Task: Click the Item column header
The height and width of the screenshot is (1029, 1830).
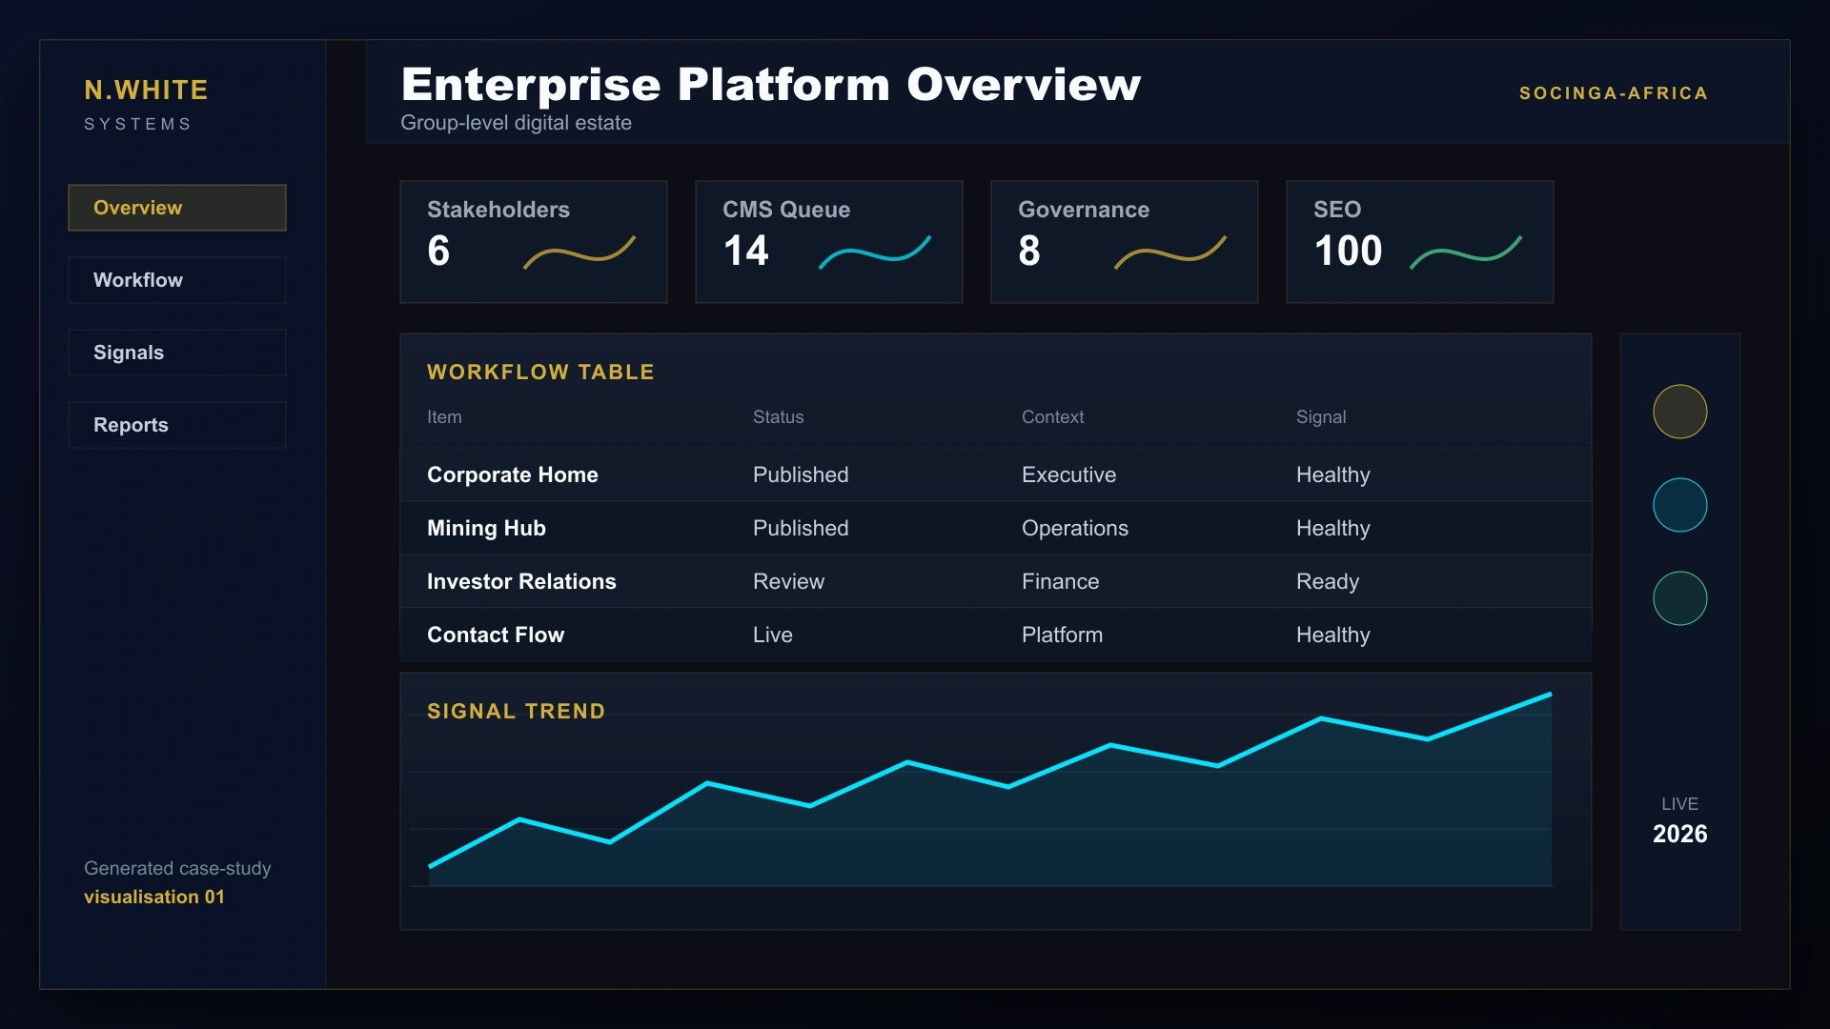Action: pyautogui.click(x=444, y=417)
